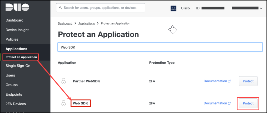Click the Protect an Application breadcrumb text
267x113 pixels.
click(x=115, y=23)
